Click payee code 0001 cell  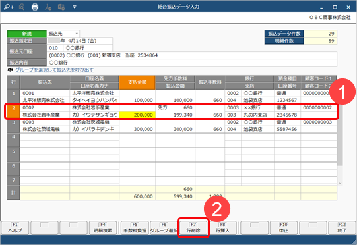coord(45,93)
